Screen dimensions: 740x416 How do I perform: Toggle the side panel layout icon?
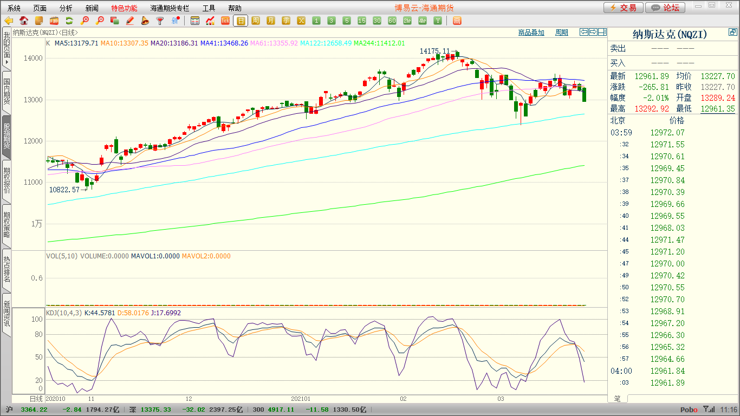click(602, 32)
